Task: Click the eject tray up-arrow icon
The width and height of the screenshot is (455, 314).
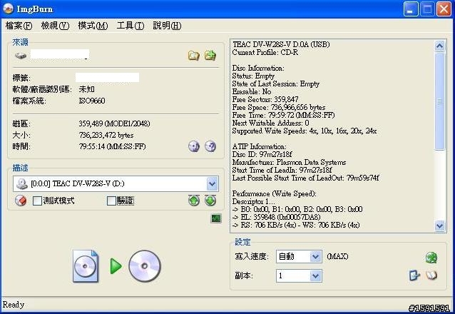Action: 194,200
